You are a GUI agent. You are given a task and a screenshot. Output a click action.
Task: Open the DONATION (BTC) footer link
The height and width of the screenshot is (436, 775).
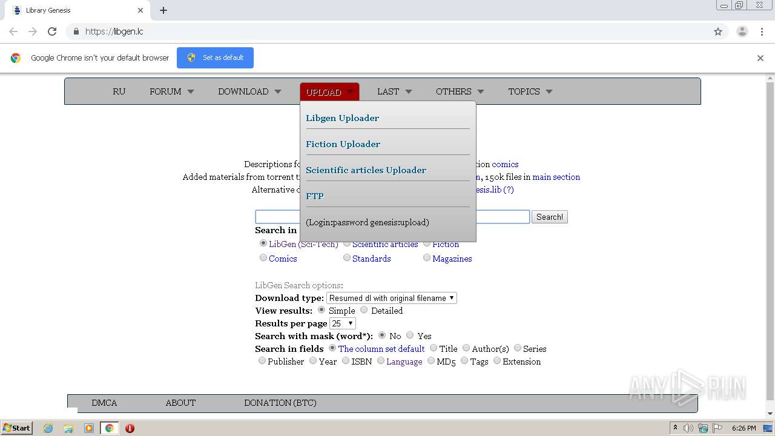pyautogui.click(x=280, y=403)
